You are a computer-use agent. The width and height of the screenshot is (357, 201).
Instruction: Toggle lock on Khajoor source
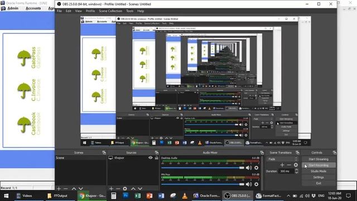(156, 157)
